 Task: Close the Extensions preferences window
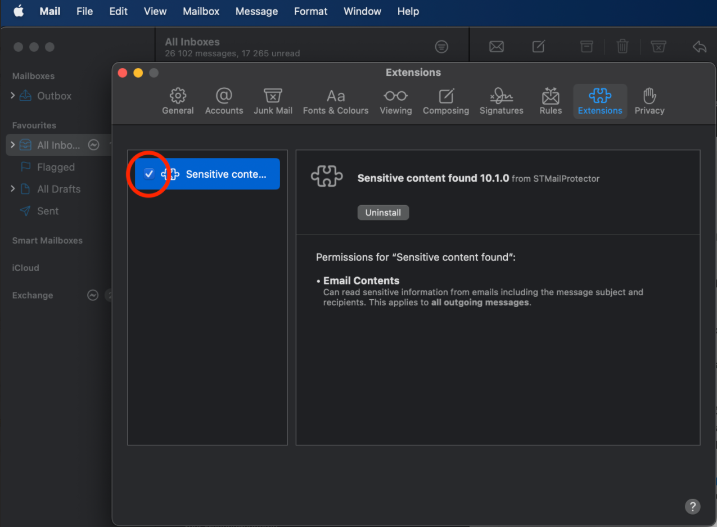[123, 73]
